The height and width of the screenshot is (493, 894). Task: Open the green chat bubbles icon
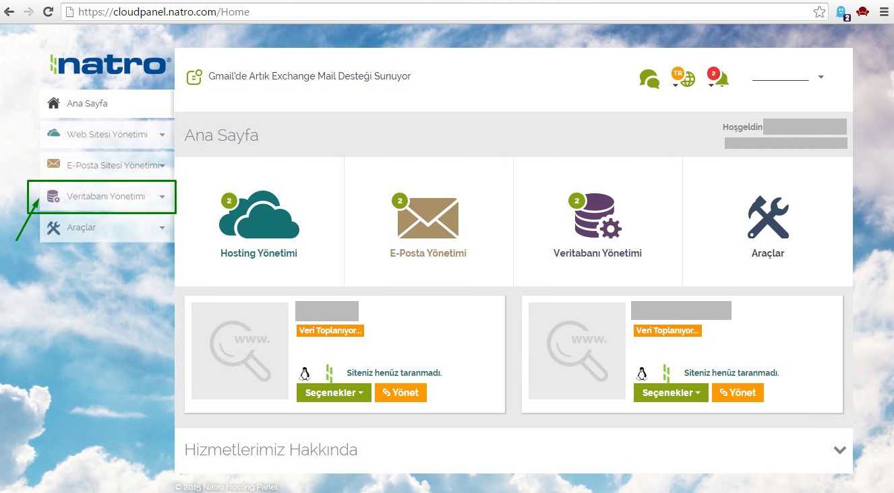coord(649,79)
